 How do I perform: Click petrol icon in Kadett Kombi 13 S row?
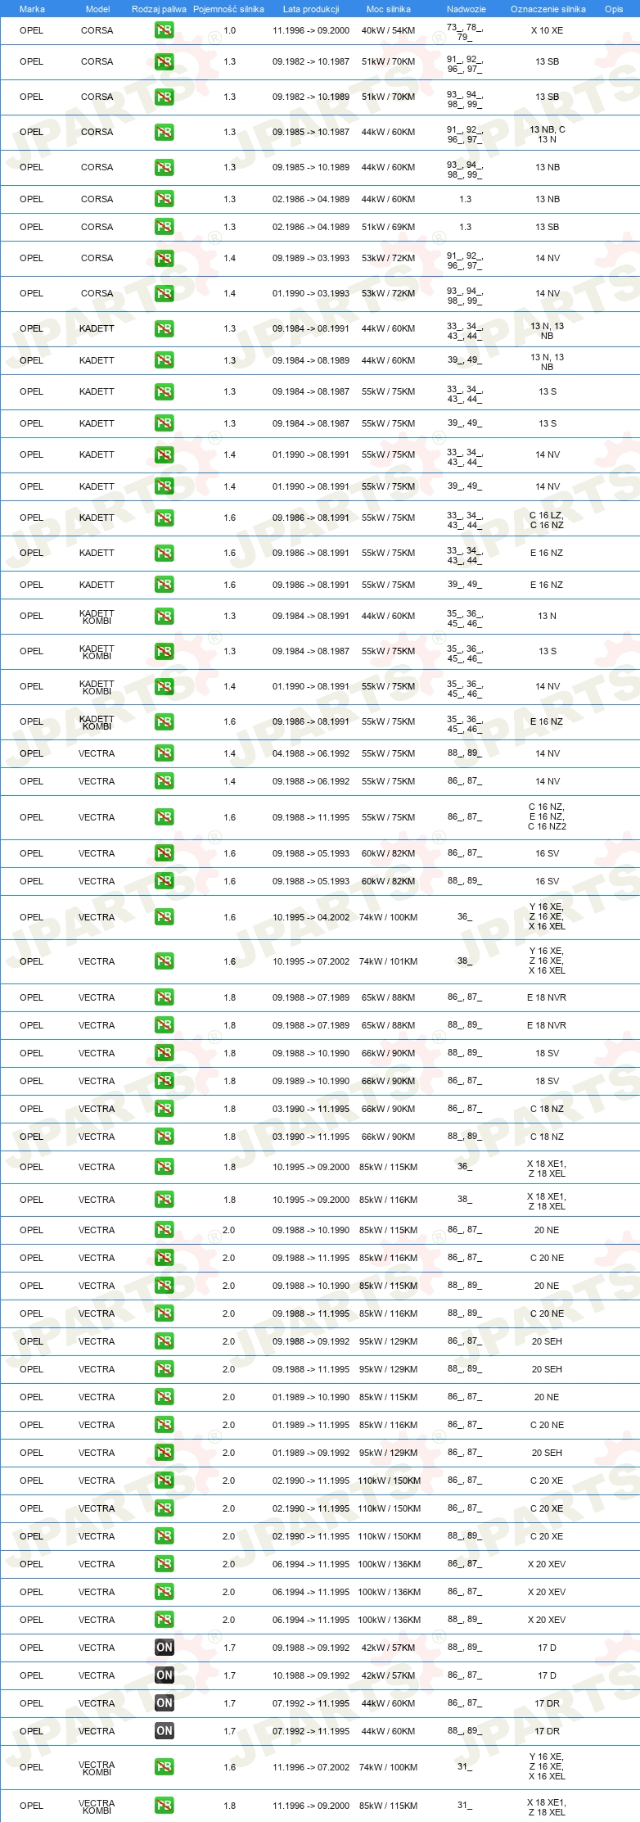tap(165, 651)
